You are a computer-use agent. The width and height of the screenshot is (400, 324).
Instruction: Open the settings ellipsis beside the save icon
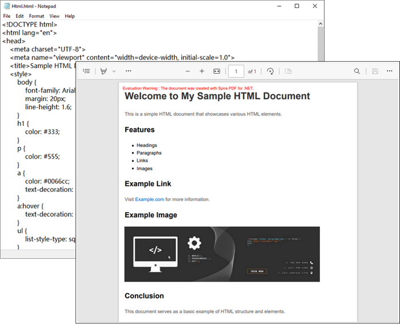click(x=389, y=71)
